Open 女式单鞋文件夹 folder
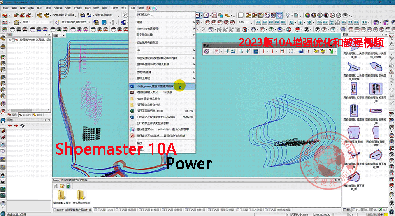This screenshot has height=216, width=395. pos(81,196)
